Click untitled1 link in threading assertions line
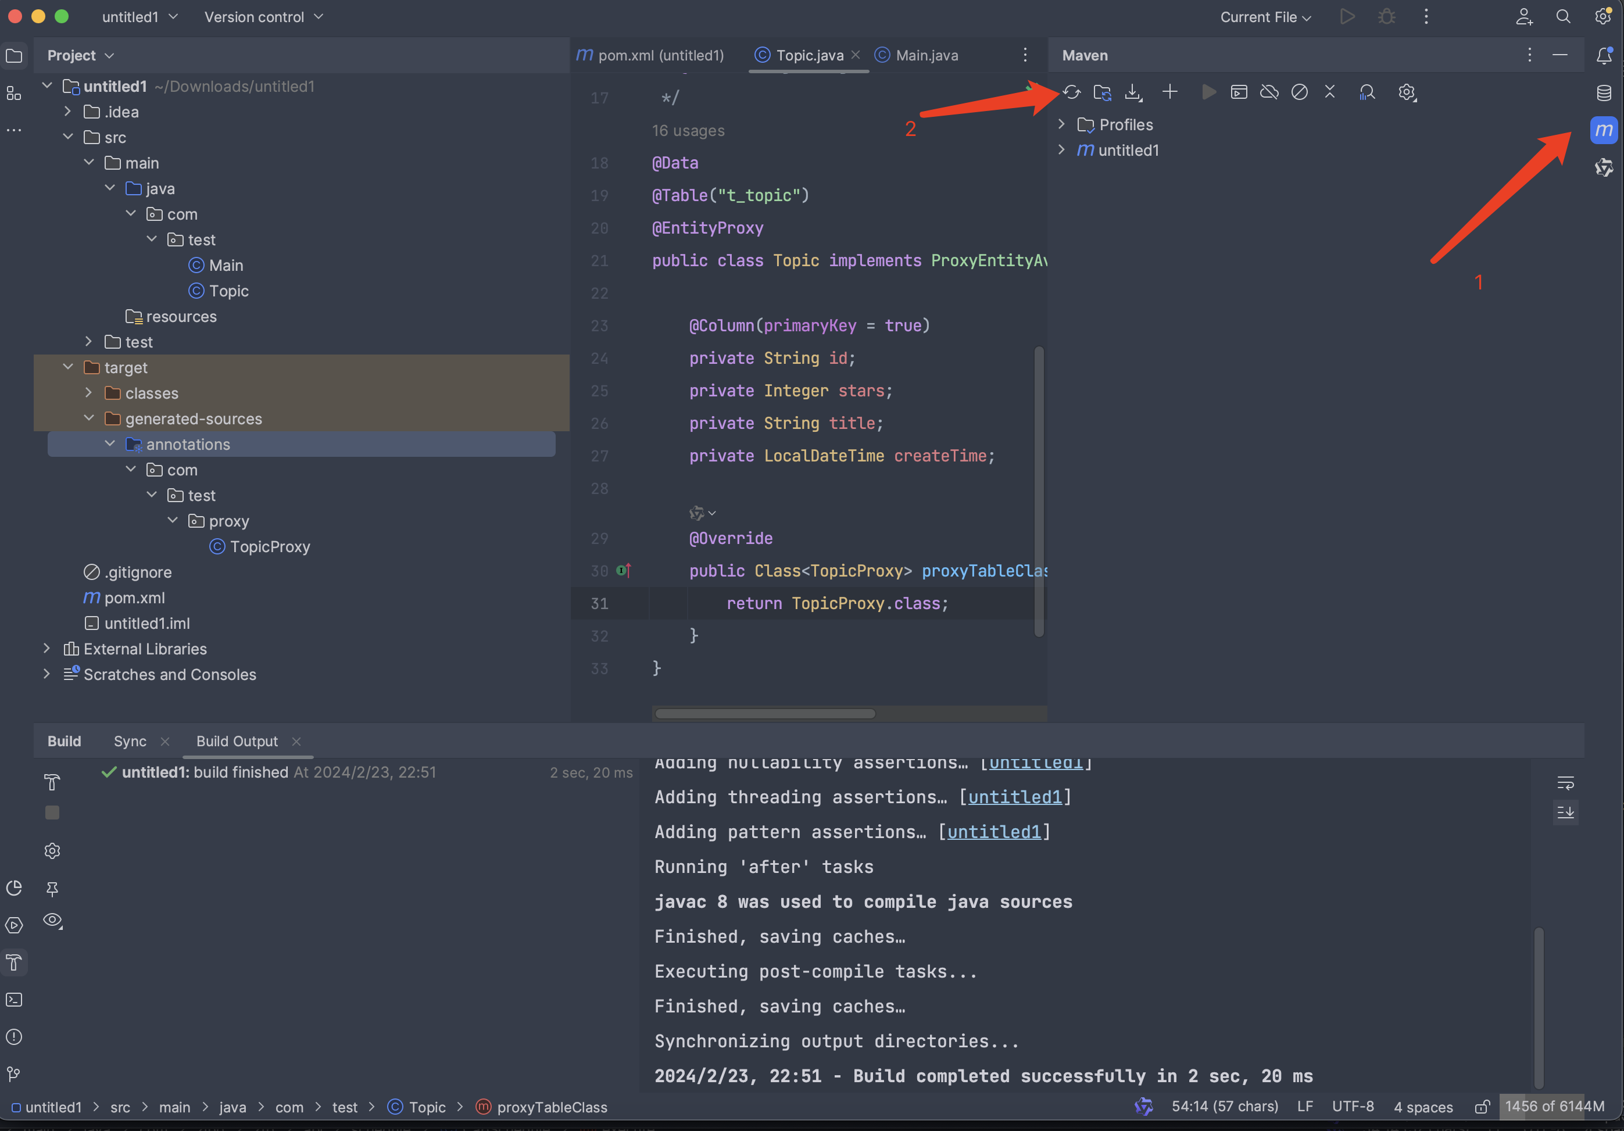 point(1015,797)
